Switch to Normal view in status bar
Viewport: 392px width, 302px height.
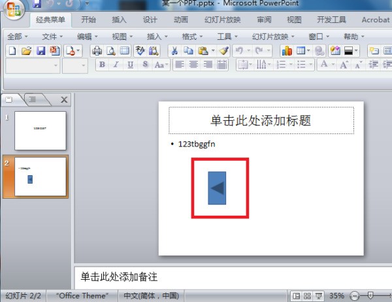tap(296, 296)
